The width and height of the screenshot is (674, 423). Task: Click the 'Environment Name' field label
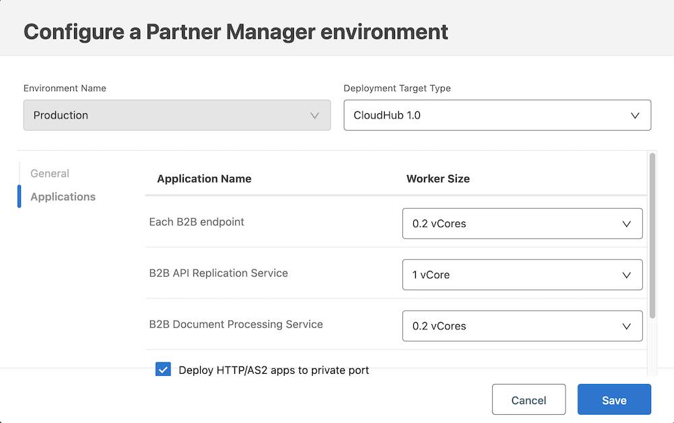click(65, 88)
